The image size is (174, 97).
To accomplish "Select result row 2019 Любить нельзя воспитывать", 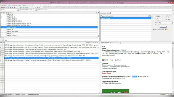I will 51,49.
